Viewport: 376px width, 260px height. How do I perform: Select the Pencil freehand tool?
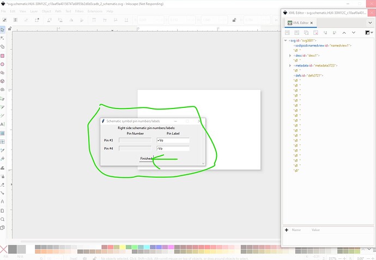2,107
